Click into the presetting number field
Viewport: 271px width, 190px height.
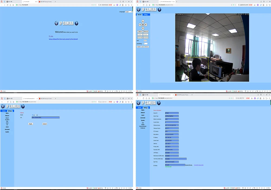tap(146, 44)
